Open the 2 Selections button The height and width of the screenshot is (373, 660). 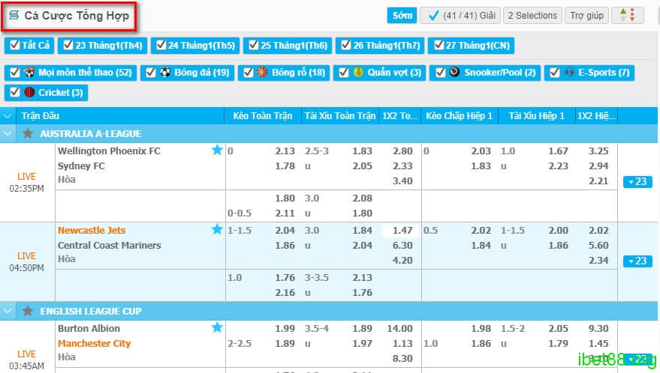[532, 16]
